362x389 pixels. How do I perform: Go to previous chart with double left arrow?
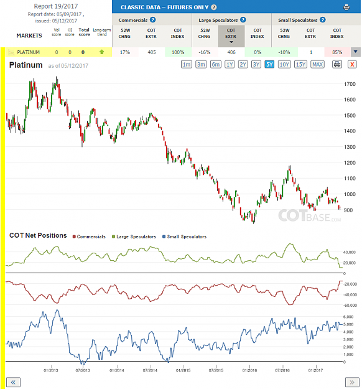pos(13,382)
